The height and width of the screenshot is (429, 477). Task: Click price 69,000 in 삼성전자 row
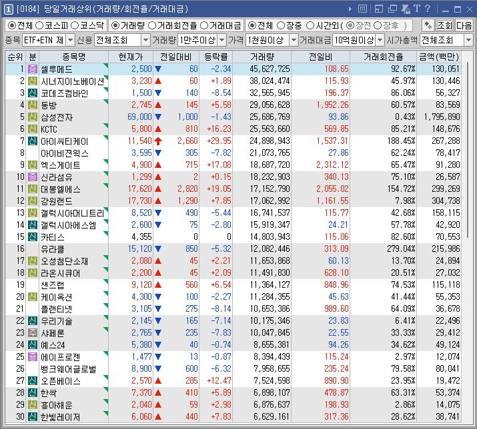point(139,117)
